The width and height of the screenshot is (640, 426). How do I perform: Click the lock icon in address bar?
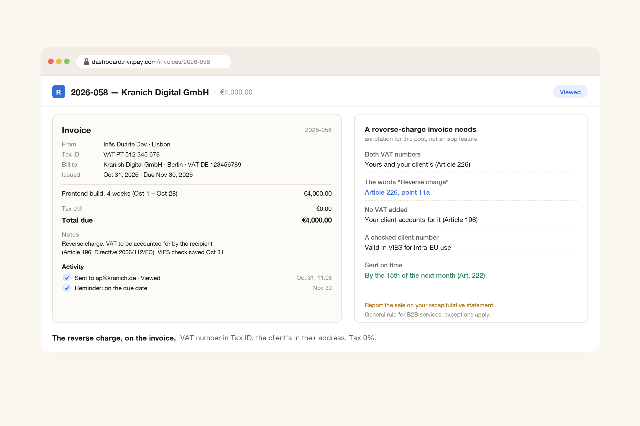pyautogui.click(x=86, y=62)
